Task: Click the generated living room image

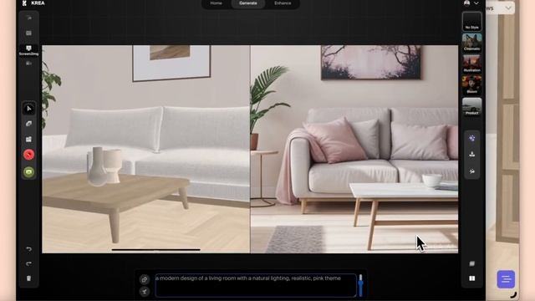Action: (354, 149)
